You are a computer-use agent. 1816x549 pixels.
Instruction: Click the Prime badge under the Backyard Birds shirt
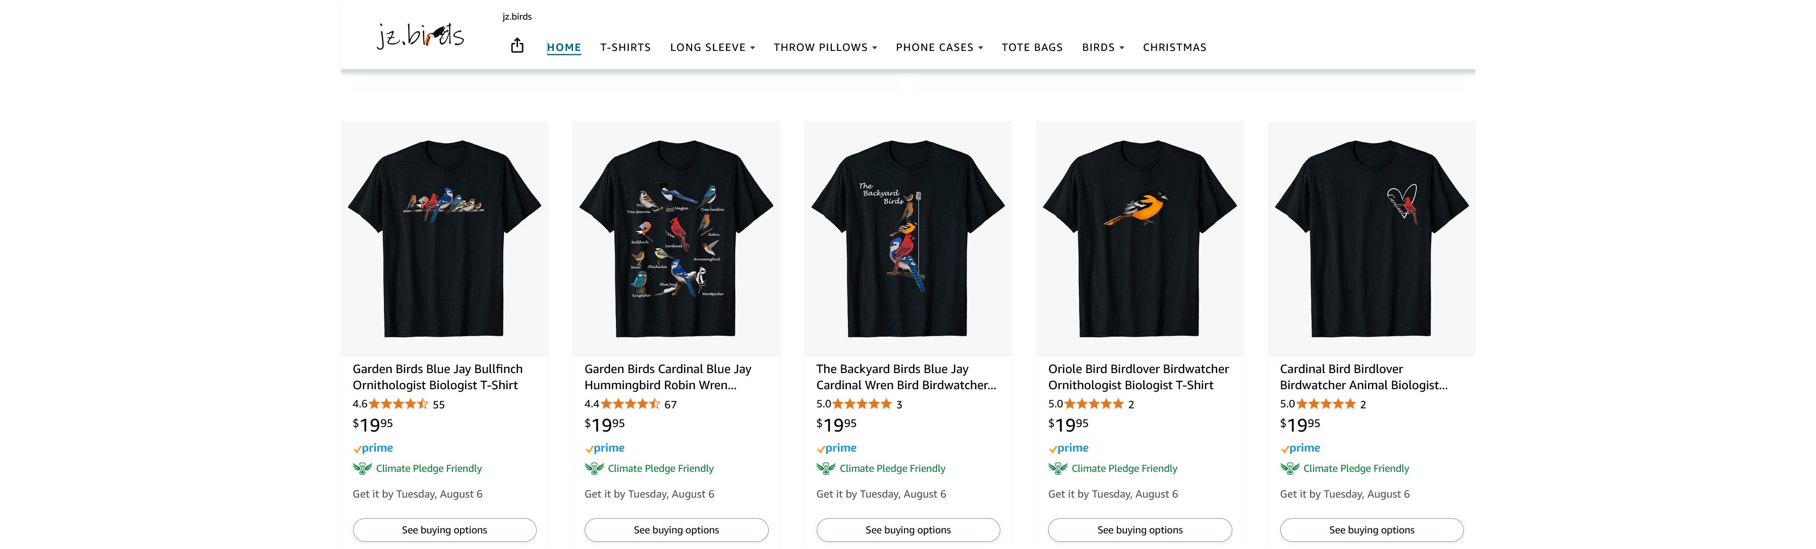click(x=837, y=448)
